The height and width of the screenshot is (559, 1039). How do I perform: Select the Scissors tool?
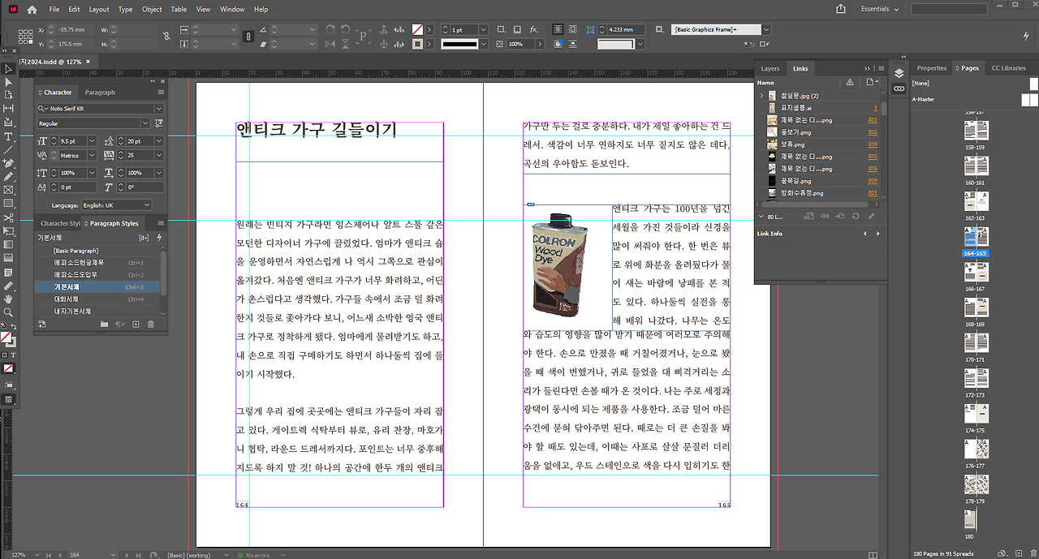click(8, 217)
